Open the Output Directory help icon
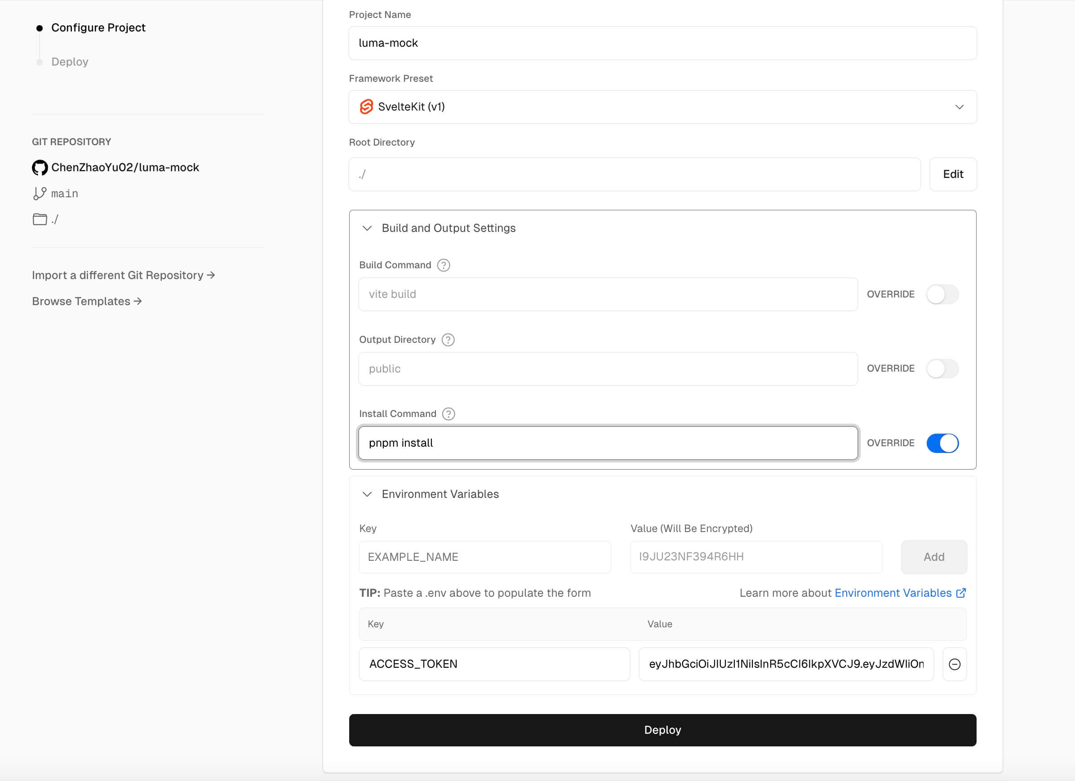The height and width of the screenshot is (781, 1075). tap(448, 340)
